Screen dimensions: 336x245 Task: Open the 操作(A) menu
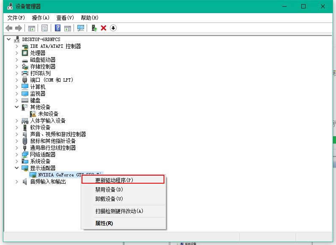(x=41, y=18)
